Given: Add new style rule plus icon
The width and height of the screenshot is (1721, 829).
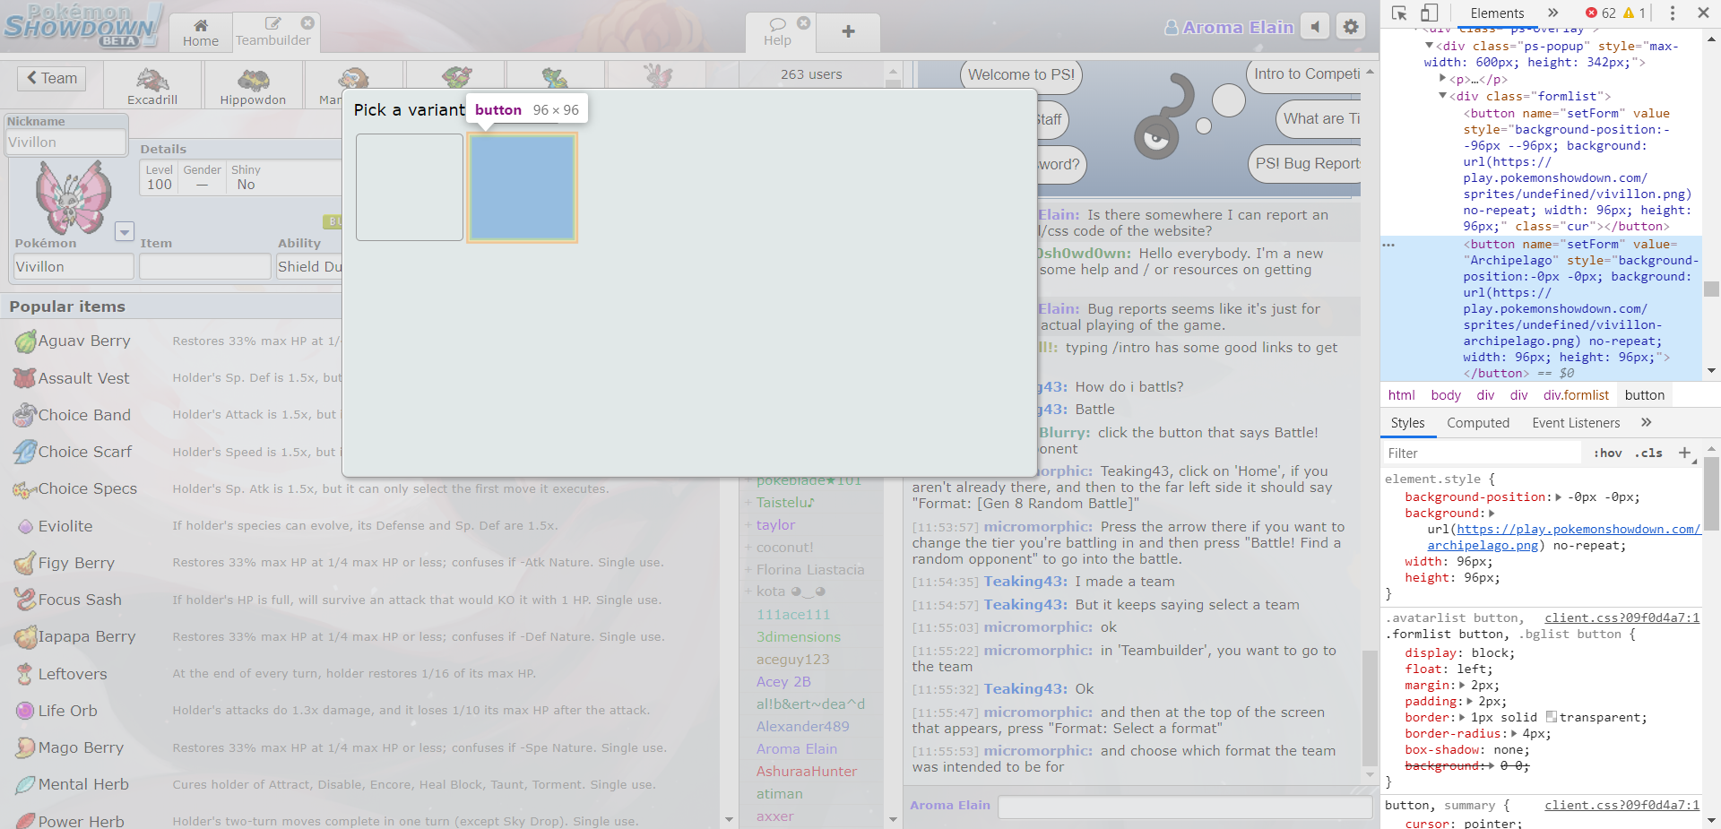Looking at the screenshot, I should tap(1684, 453).
